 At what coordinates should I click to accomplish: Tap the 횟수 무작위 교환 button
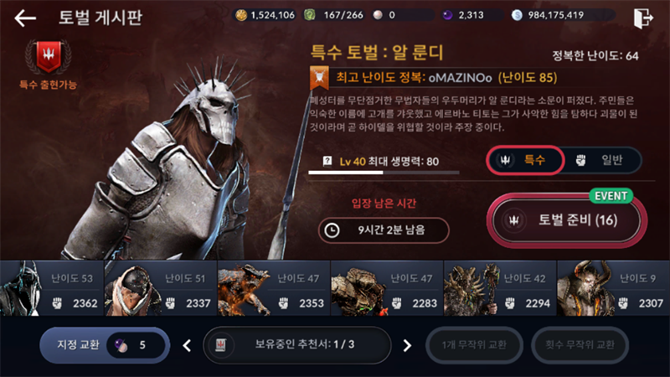click(x=580, y=345)
